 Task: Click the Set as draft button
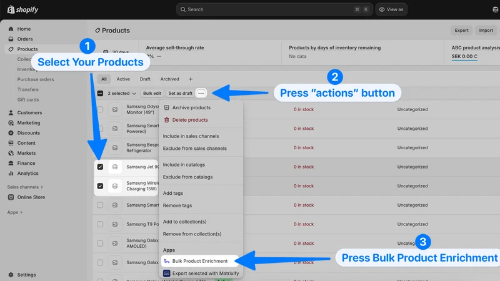click(x=180, y=93)
